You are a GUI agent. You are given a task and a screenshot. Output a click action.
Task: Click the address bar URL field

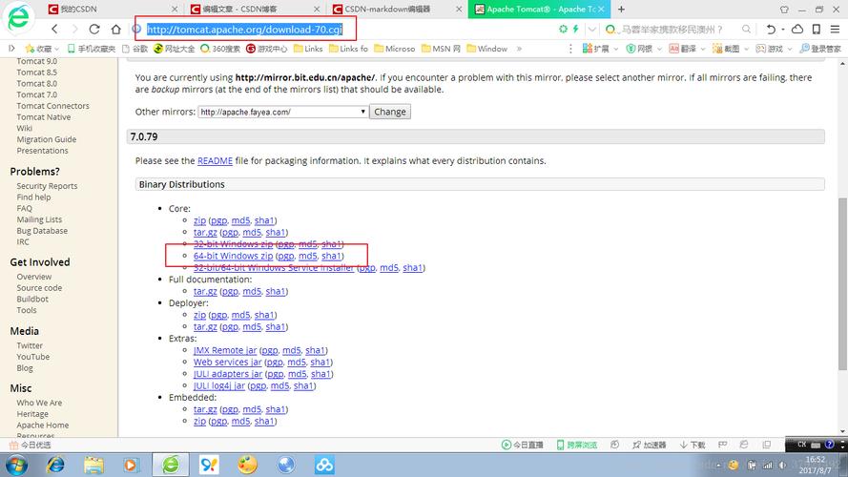pyautogui.click(x=244, y=30)
